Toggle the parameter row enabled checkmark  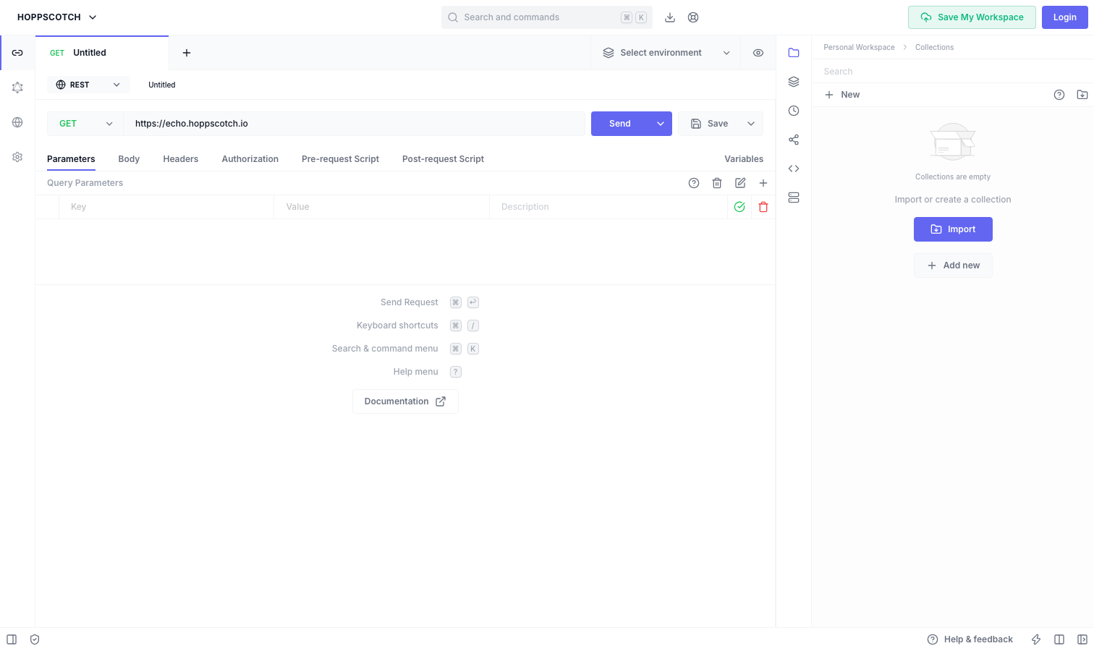pyautogui.click(x=739, y=207)
